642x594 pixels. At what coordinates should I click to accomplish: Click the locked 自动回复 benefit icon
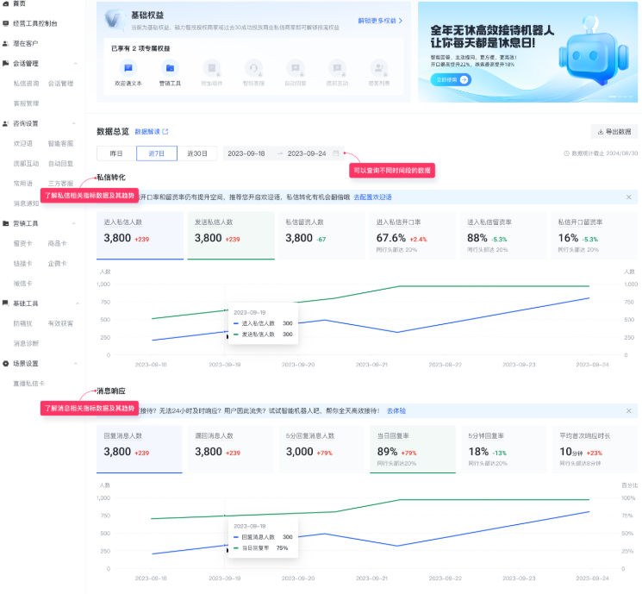[296, 68]
